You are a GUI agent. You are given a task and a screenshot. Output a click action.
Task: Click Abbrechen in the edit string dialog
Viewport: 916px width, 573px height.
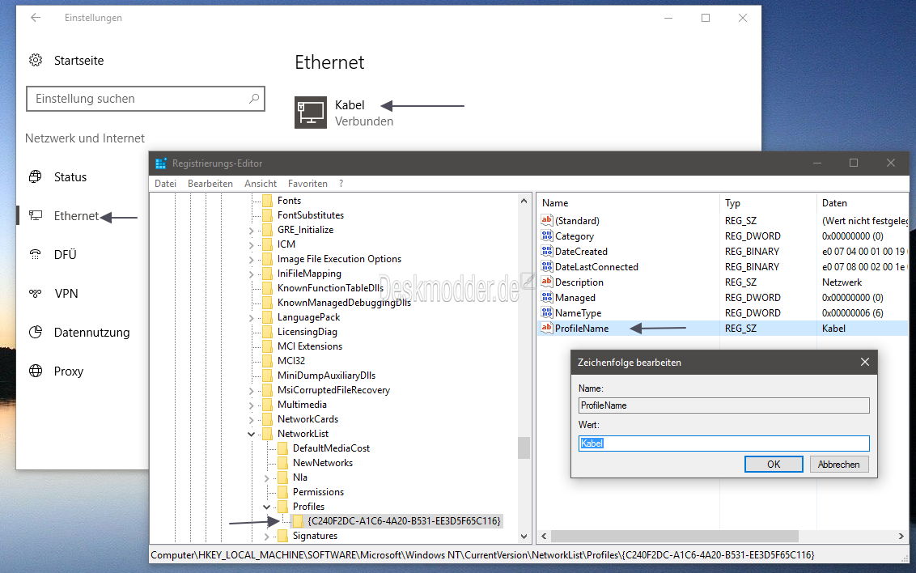tap(839, 465)
